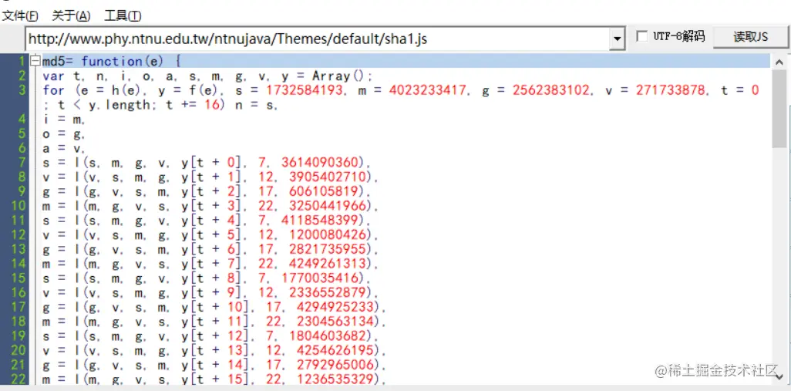Image resolution: width=791 pixels, height=391 pixels.
Task: Click the constant 3614090360
Action: click(321, 163)
